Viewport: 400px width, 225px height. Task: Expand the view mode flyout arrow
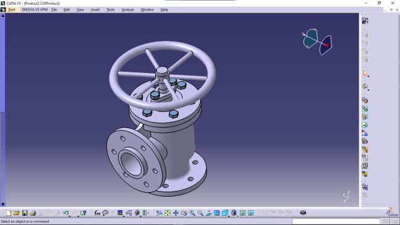pos(237,216)
